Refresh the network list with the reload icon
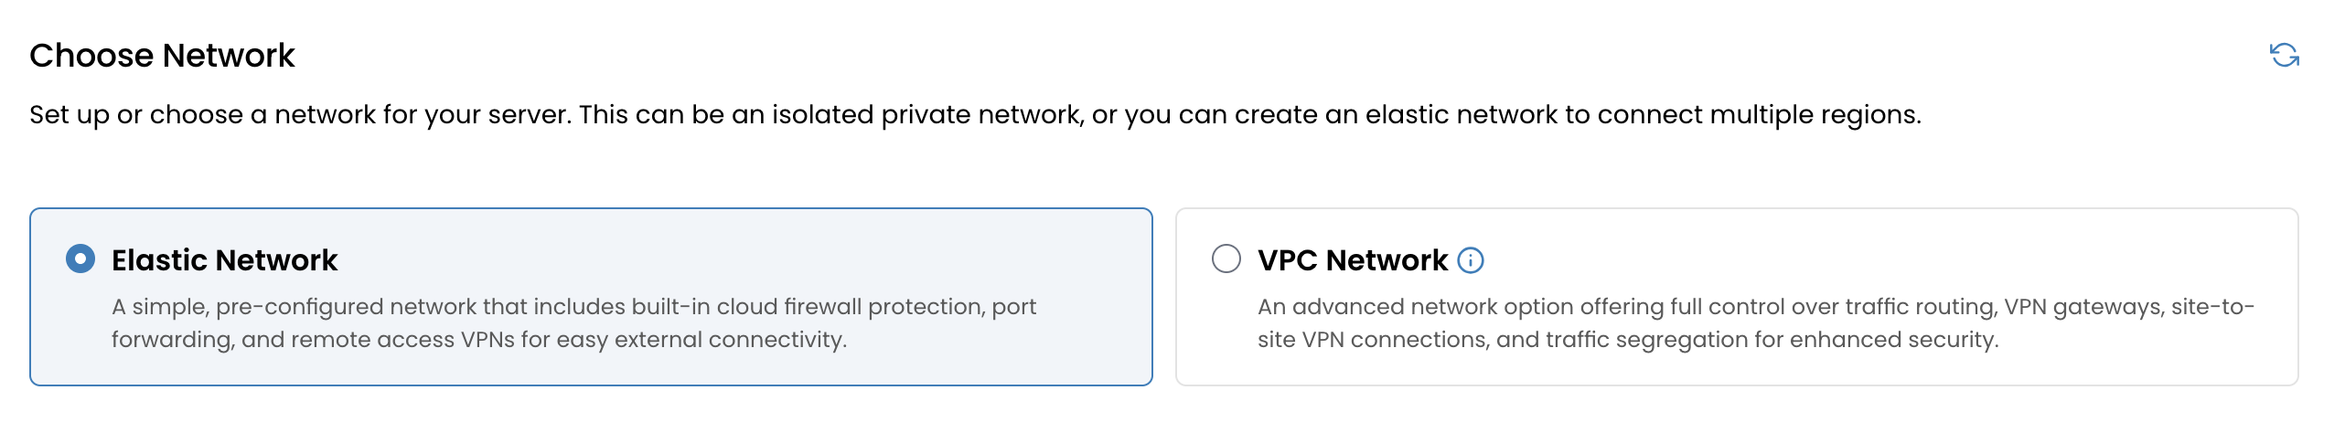Viewport: 2345px width, 422px height. pyautogui.click(x=2284, y=56)
